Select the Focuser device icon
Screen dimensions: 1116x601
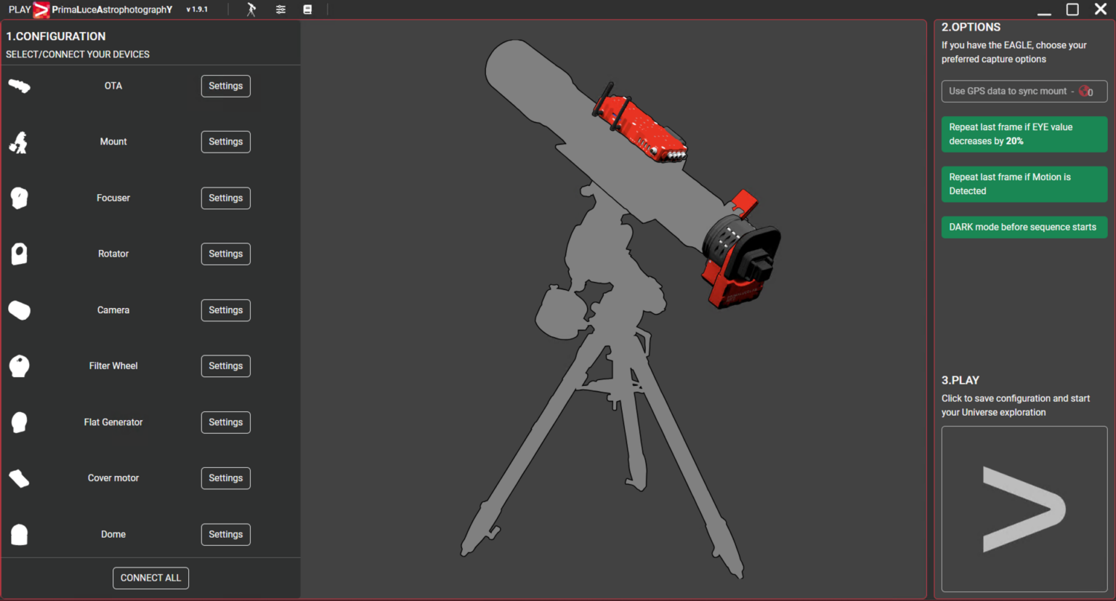(18, 198)
